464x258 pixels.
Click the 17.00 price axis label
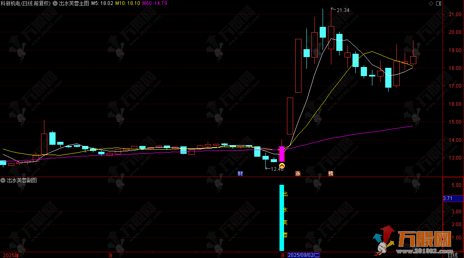tap(455, 86)
